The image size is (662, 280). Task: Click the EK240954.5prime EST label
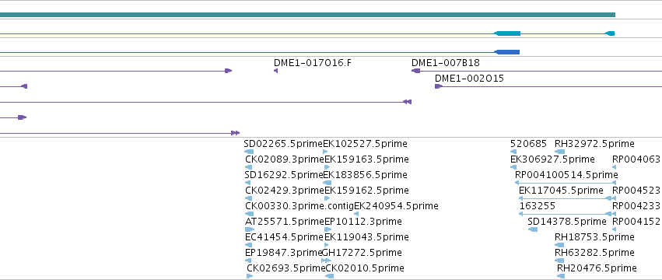396,206
